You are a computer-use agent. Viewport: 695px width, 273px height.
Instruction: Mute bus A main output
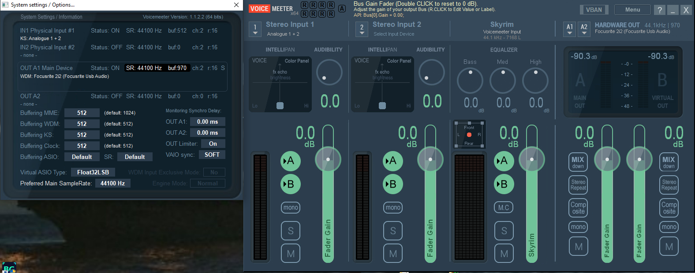pyautogui.click(x=578, y=247)
